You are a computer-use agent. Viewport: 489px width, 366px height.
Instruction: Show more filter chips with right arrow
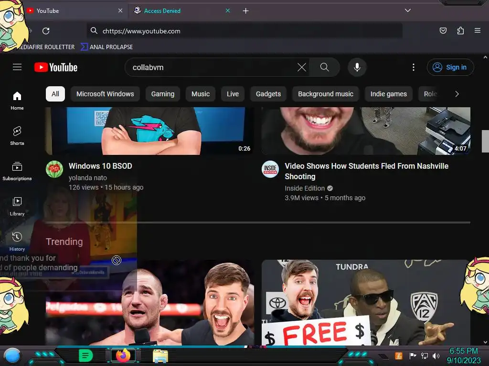click(x=457, y=94)
